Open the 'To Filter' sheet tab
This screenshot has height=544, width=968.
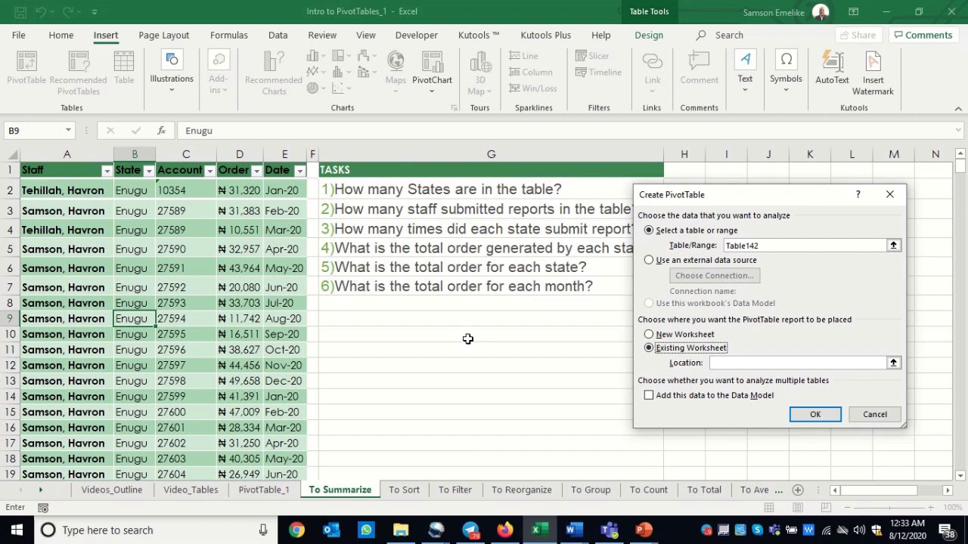pyautogui.click(x=455, y=490)
